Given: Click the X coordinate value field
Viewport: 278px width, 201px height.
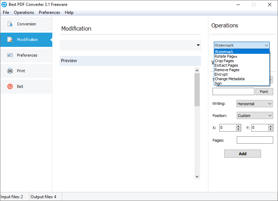Looking at the screenshot, I should [228, 128].
